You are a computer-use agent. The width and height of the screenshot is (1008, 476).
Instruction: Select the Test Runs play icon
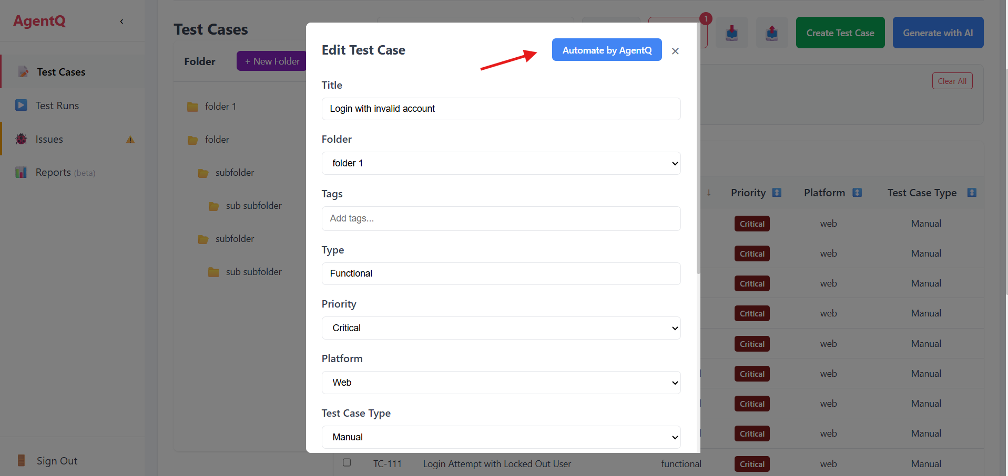(21, 105)
